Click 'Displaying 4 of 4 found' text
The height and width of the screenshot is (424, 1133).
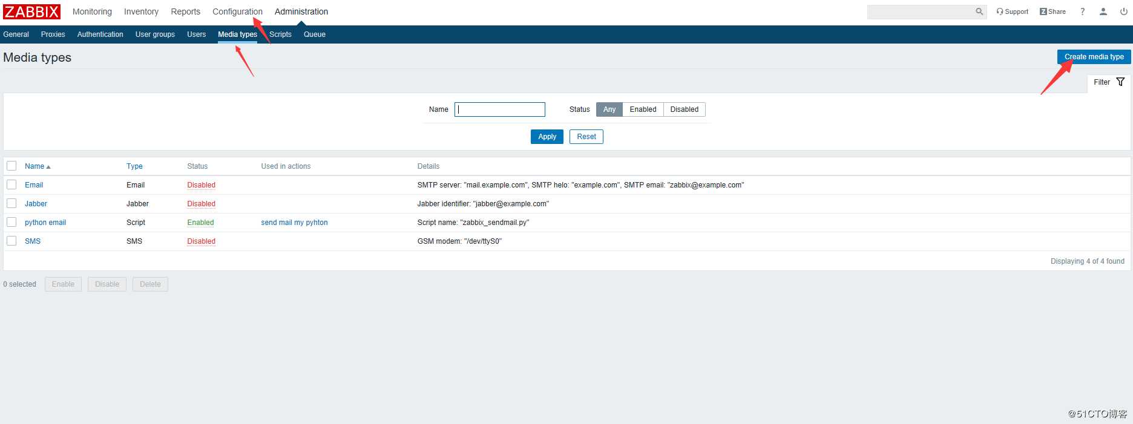pyautogui.click(x=1087, y=261)
